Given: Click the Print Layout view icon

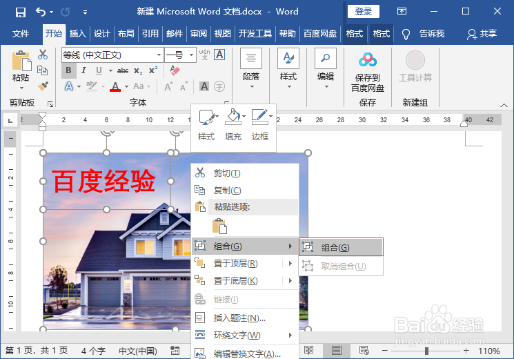Looking at the screenshot, I should (x=336, y=351).
